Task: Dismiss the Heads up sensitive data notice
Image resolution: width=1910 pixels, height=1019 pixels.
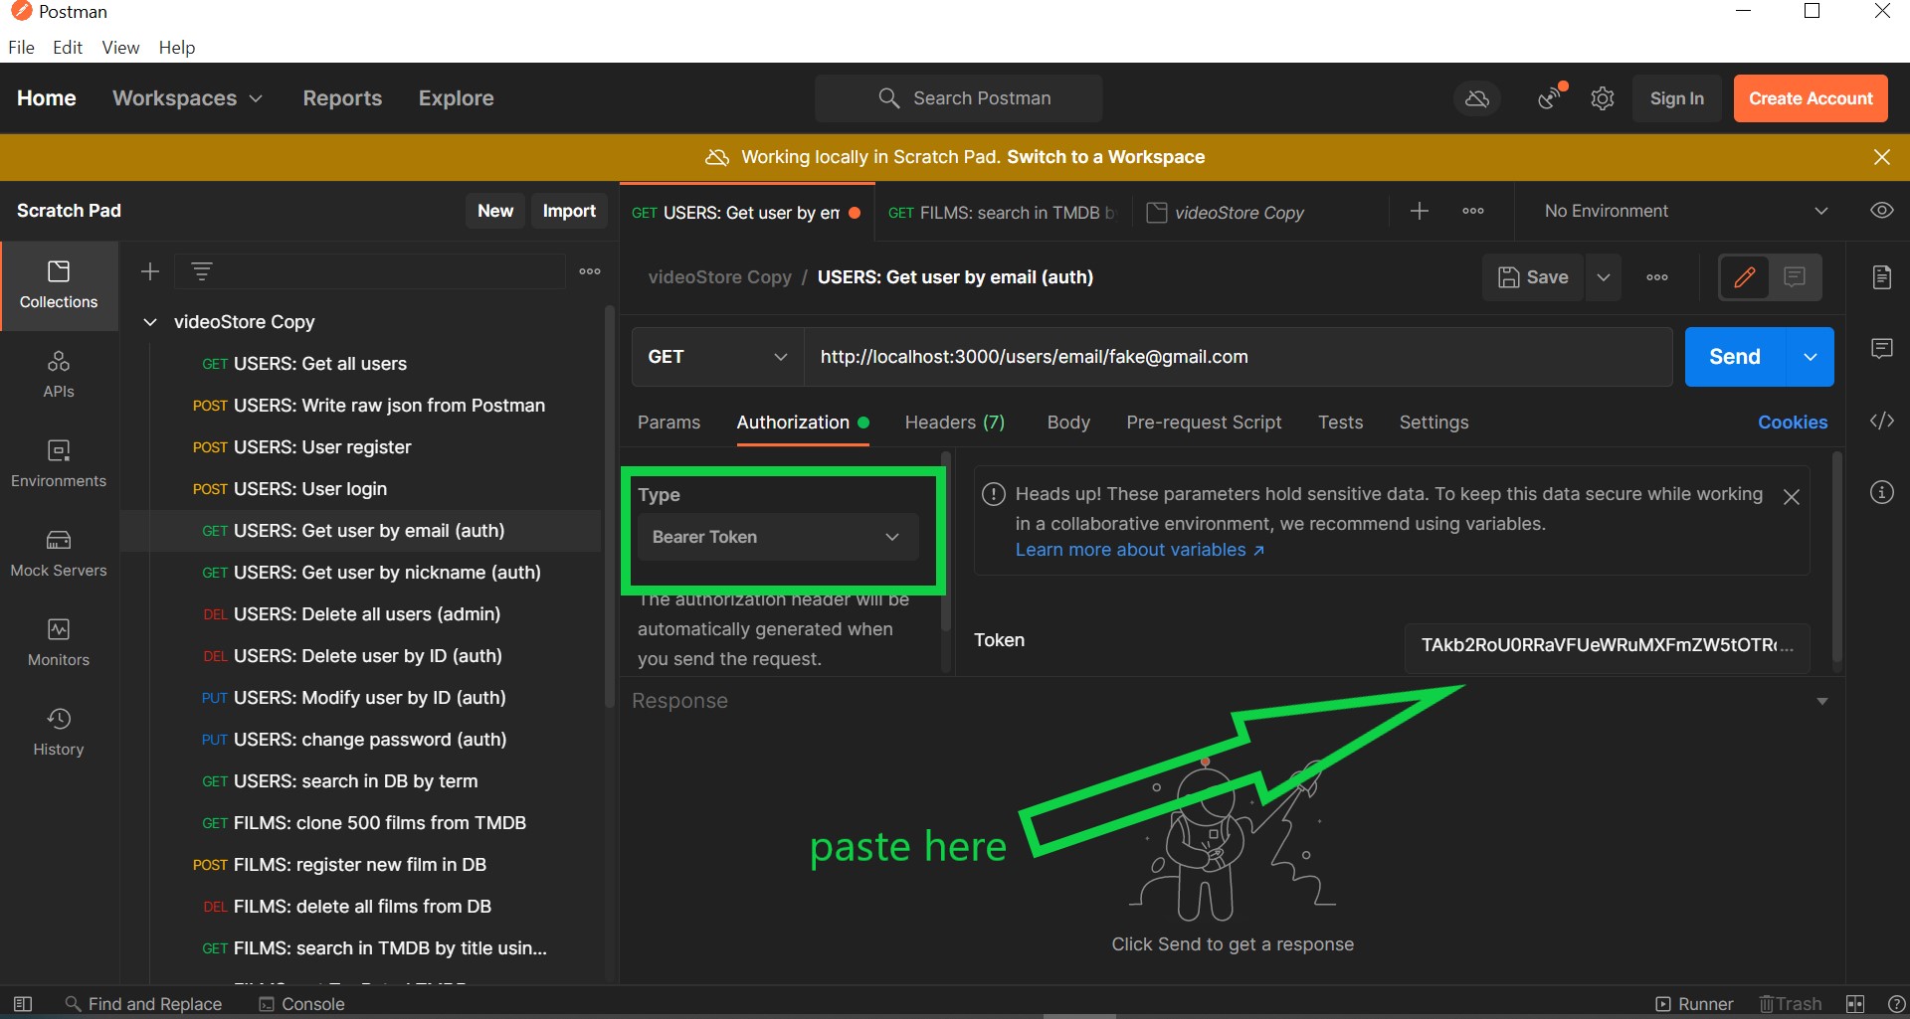Action: [1792, 497]
